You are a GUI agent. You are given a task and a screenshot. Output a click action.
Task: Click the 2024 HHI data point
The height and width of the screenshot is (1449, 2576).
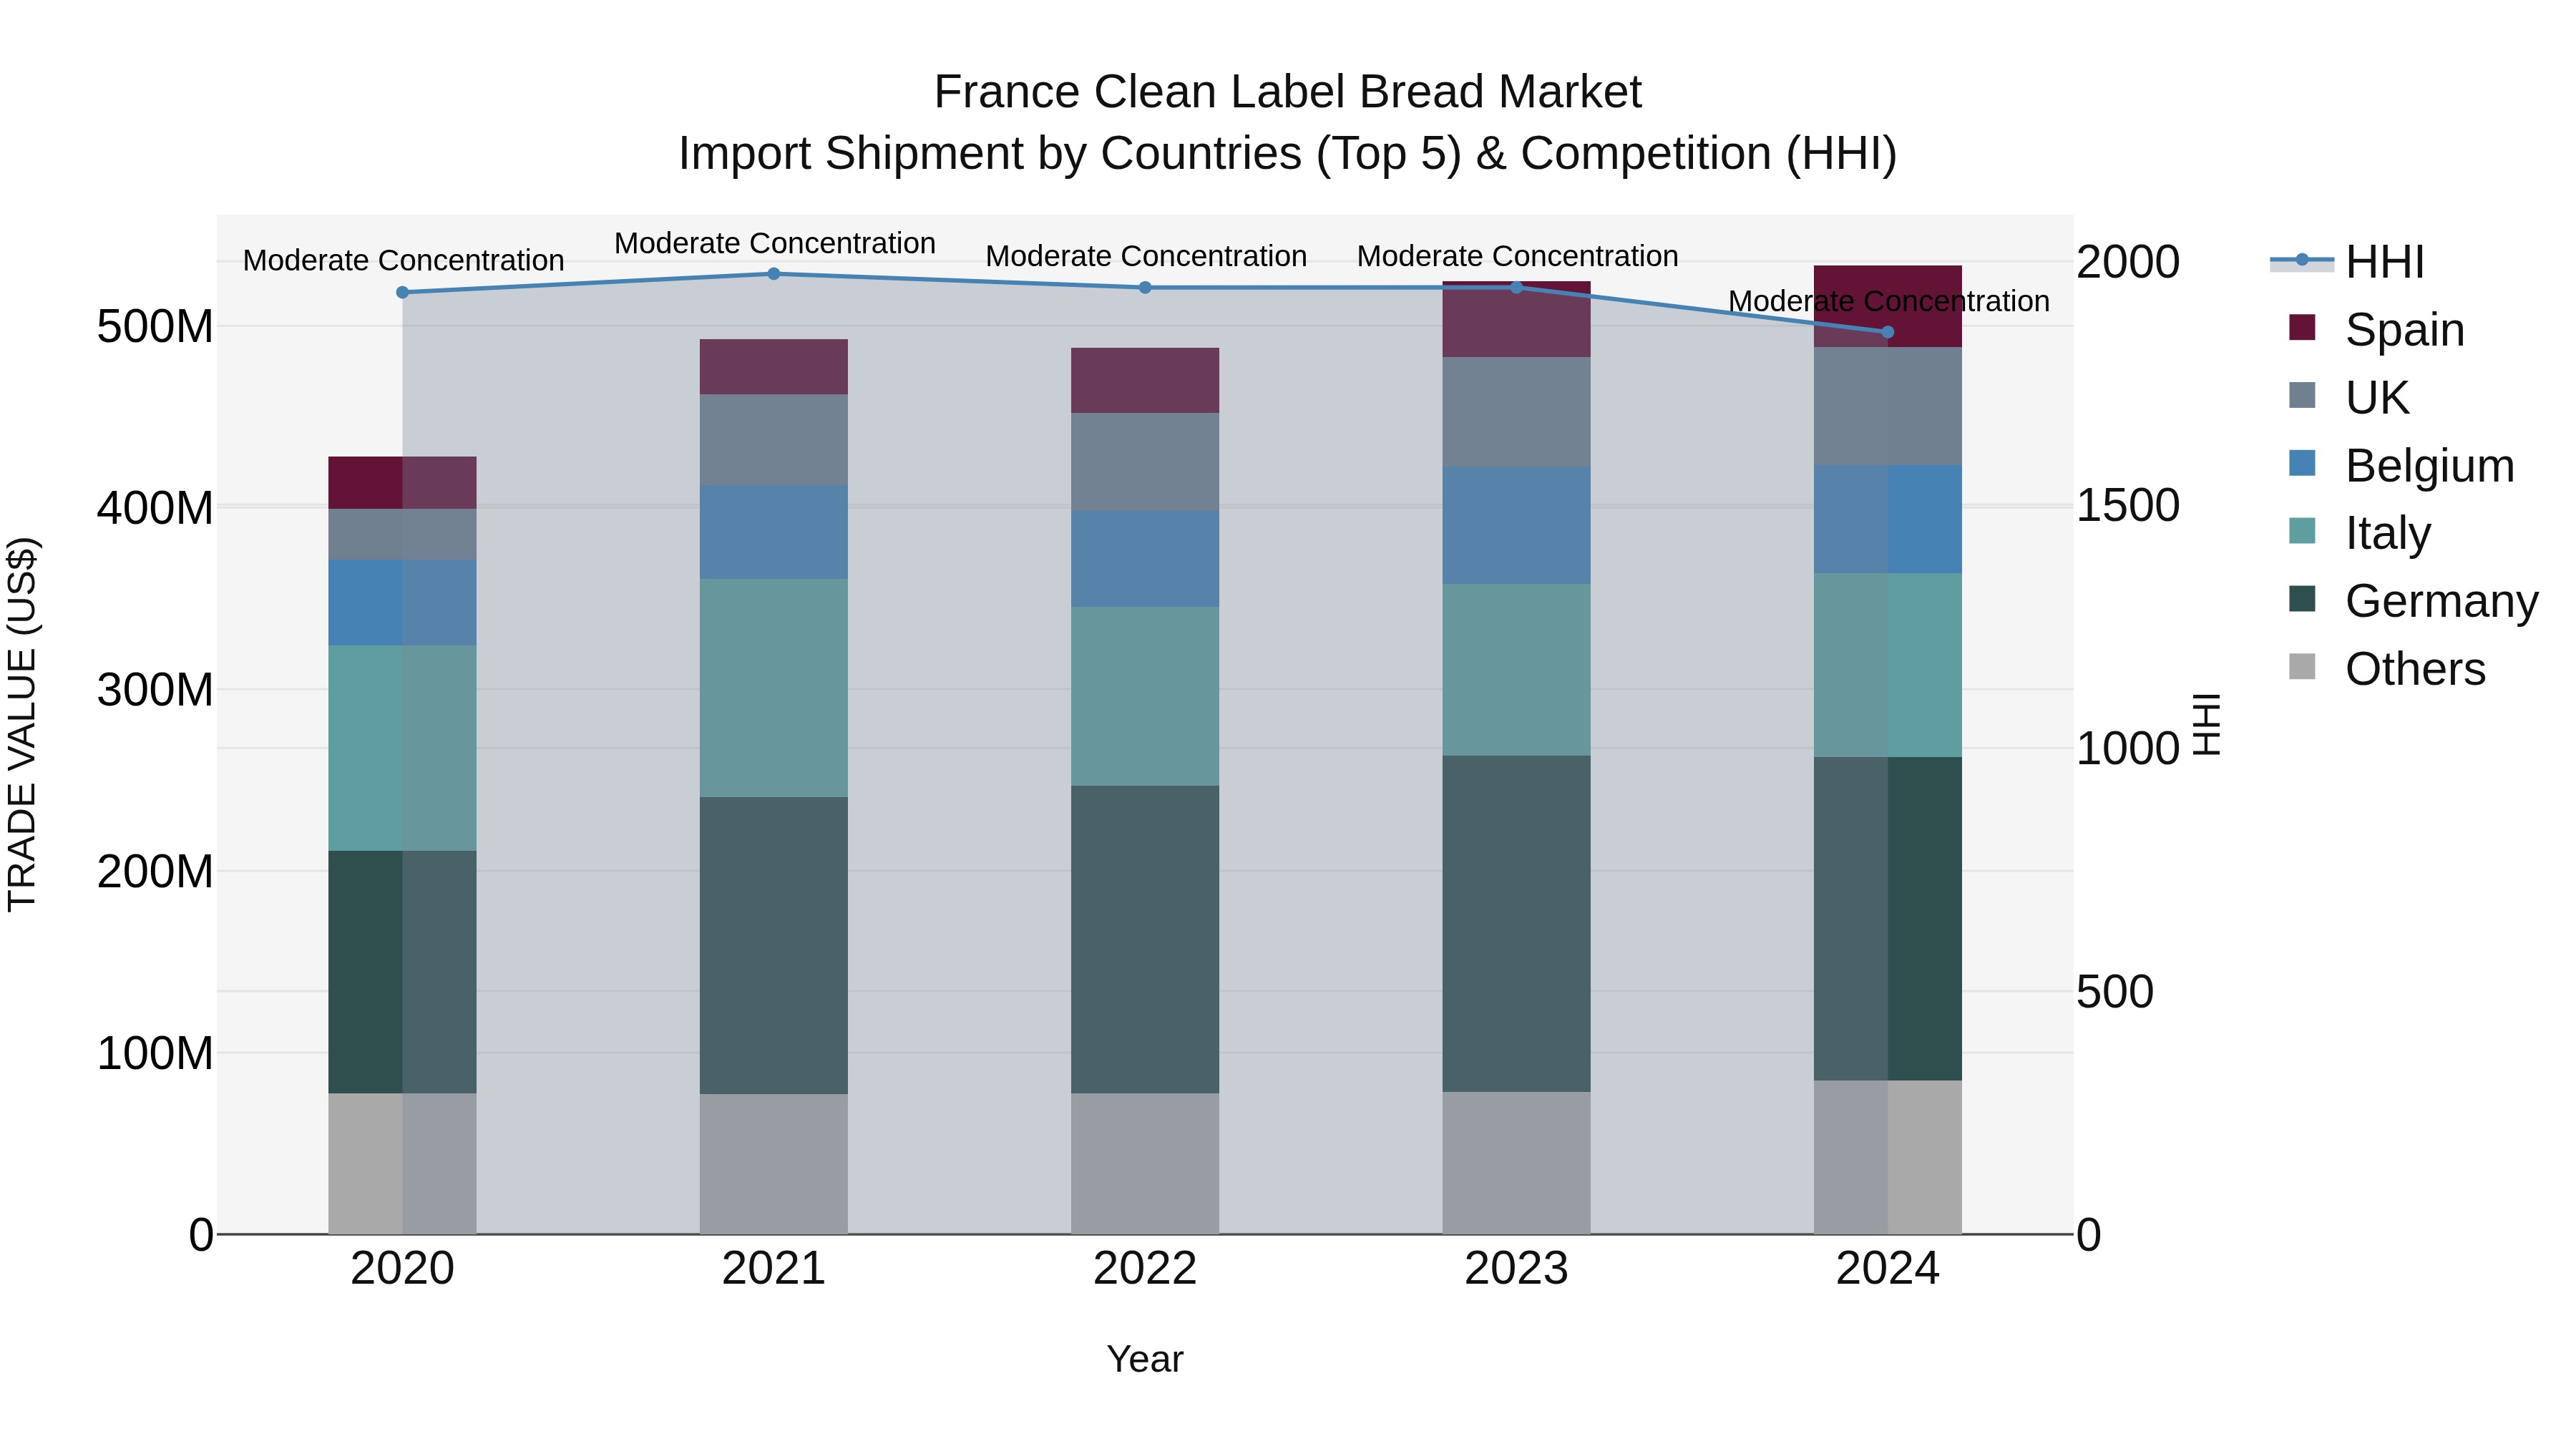[x=1888, y=332]
